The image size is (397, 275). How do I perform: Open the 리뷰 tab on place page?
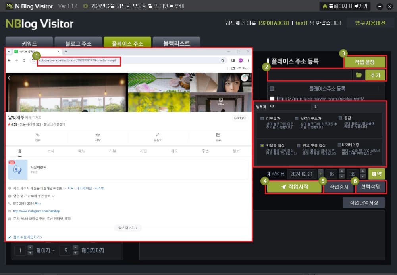tap(112, 151)
